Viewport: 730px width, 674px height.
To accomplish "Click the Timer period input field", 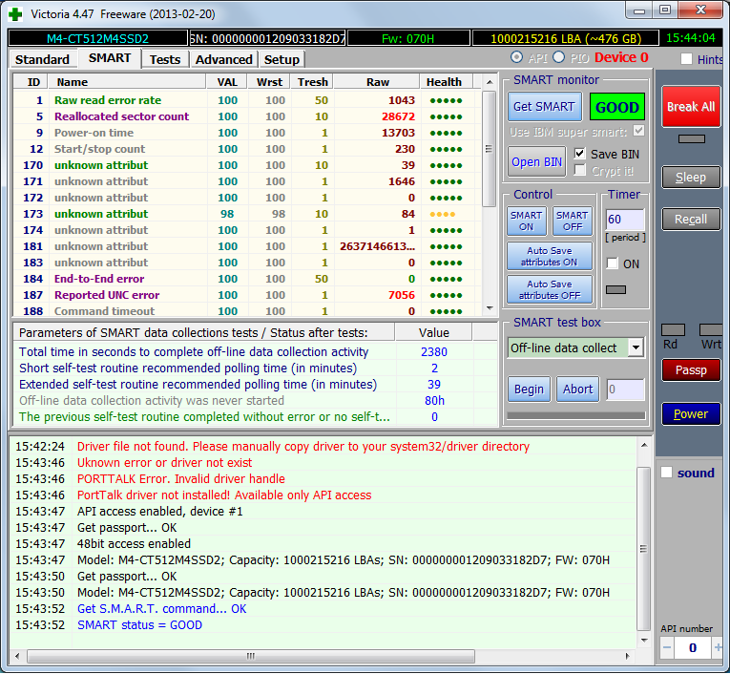I will point(625,219).
